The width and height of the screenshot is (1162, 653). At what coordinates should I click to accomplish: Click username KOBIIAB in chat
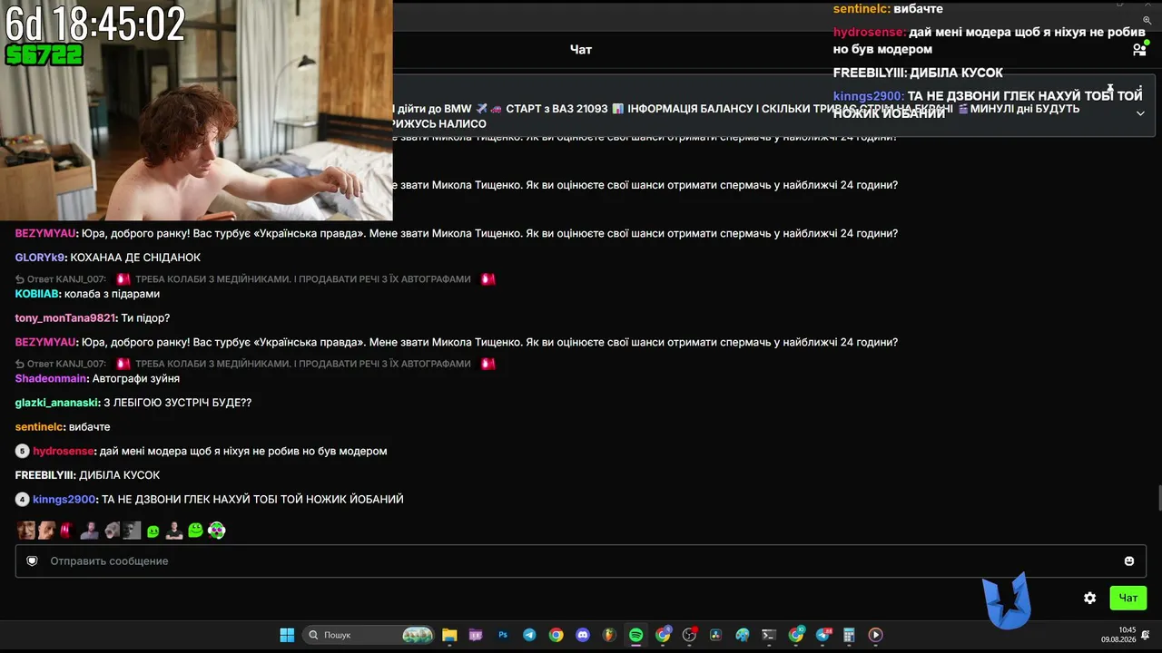point(37,294)
